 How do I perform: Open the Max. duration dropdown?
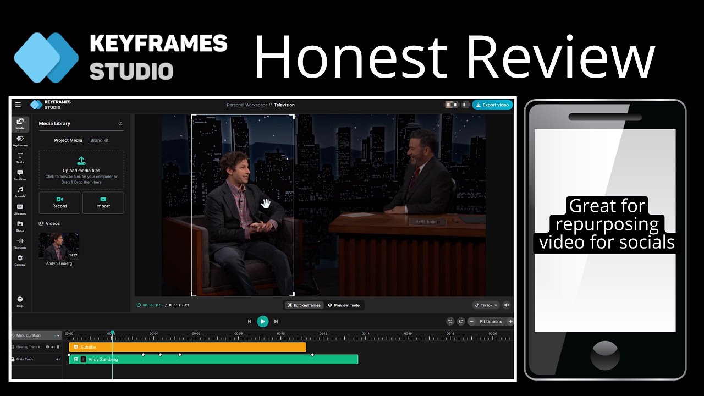click(x=36, y=335)
